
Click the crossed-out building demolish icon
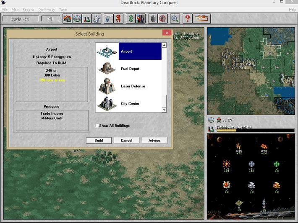[x=162, y=18]
